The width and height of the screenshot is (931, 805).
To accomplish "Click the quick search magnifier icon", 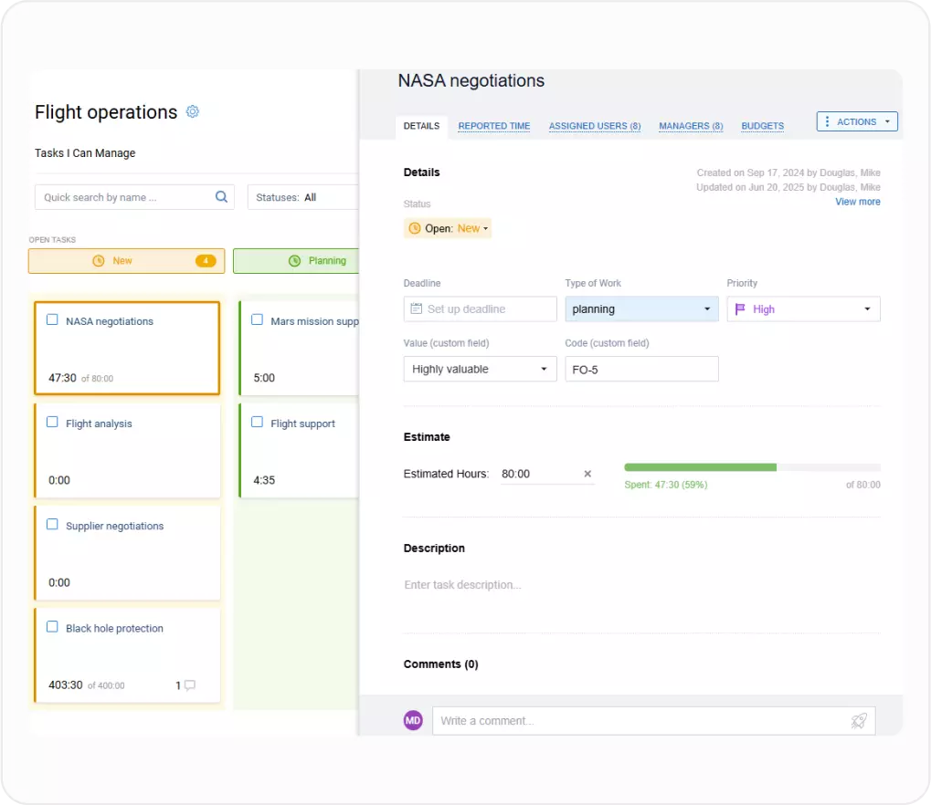I will (221, 196).
